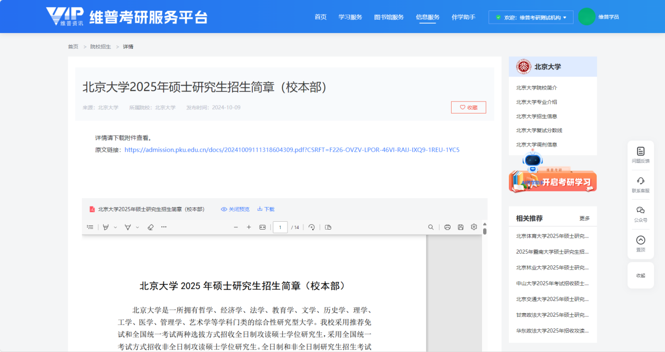665x352 pixels.
Task: Open the more tools ellipsis menu
Action: point(163,227)
